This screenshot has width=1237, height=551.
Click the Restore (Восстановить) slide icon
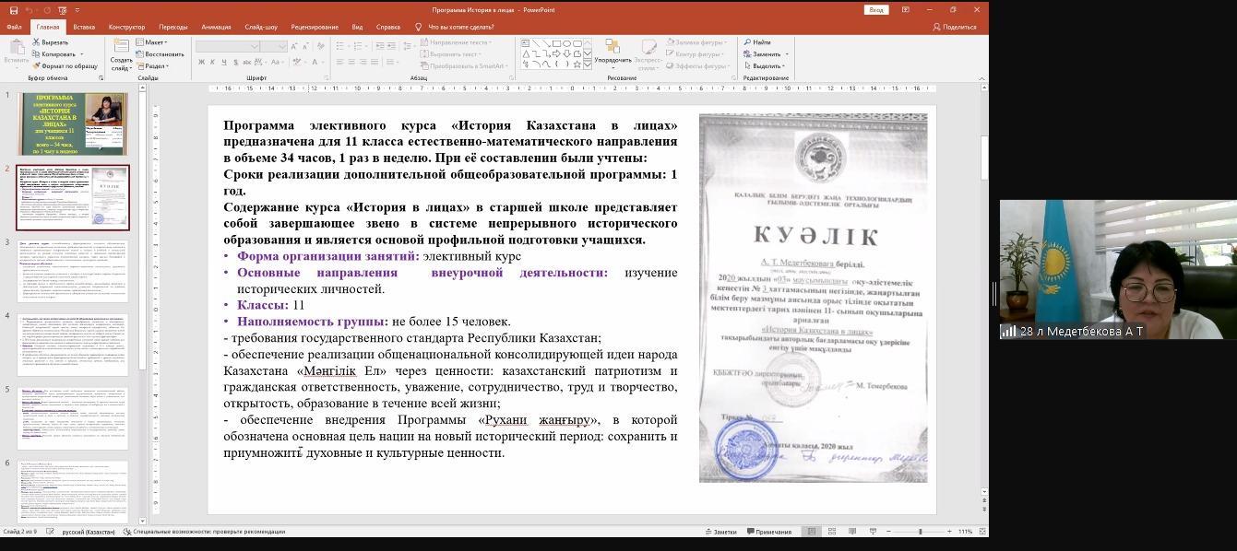coord(140,54)
